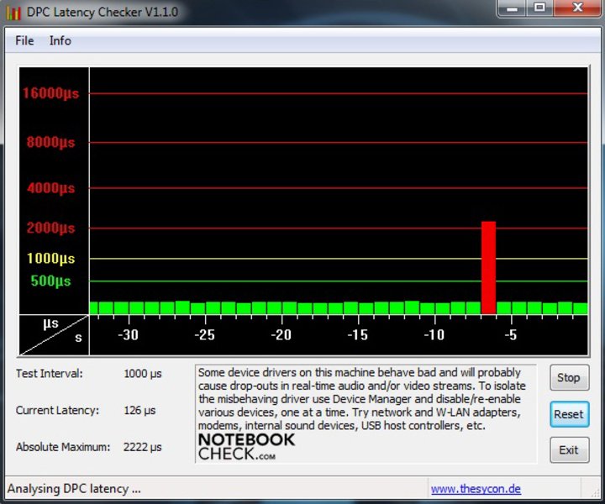
Task: Click the device drivers warning message text
Action: pos(362,399)
